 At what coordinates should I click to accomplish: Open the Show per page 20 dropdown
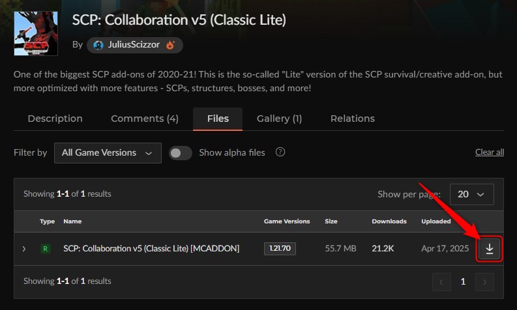472,194
